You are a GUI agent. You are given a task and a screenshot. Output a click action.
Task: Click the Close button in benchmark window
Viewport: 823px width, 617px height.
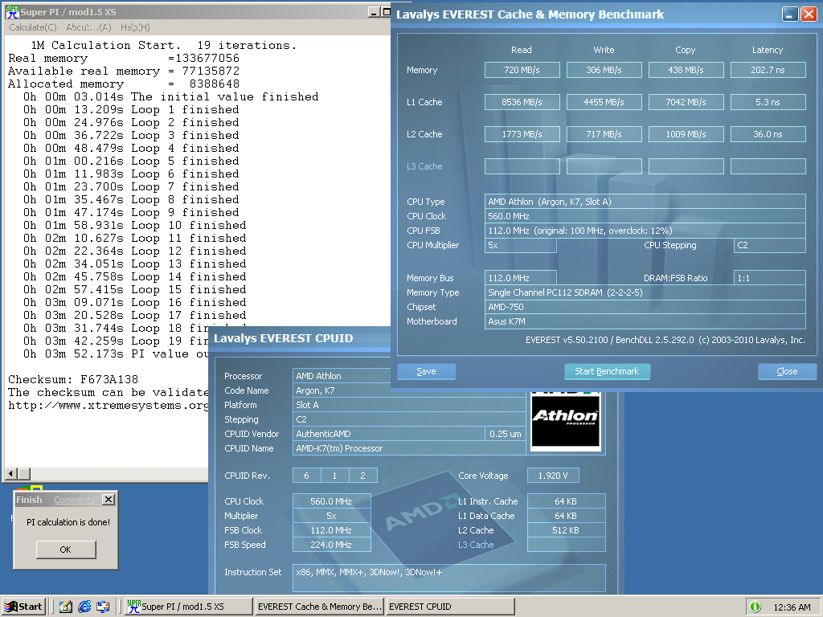(787, 371)
